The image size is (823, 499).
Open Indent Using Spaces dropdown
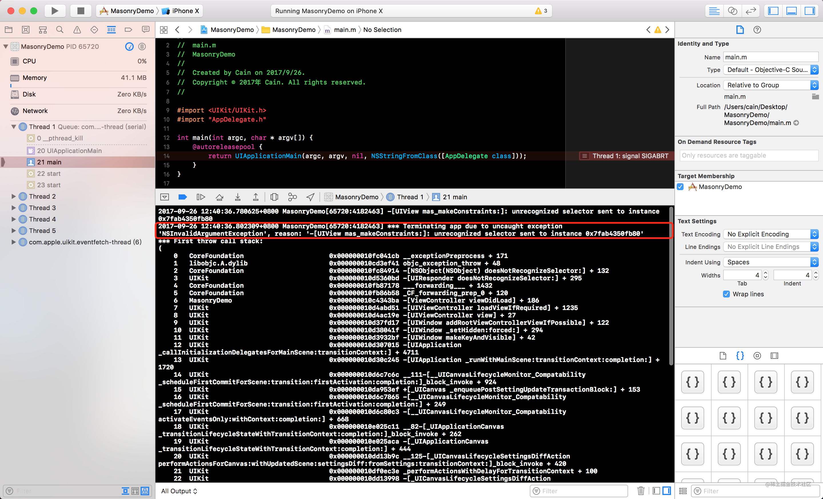click(770, 262)
